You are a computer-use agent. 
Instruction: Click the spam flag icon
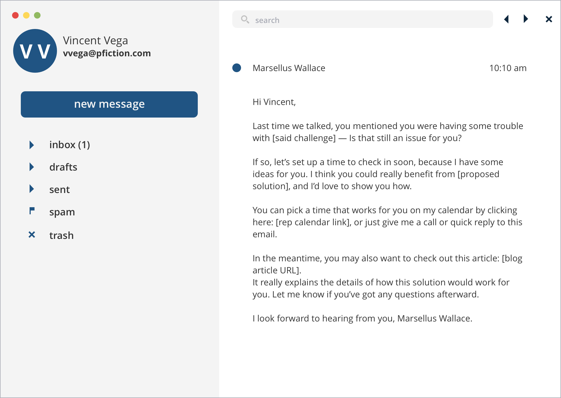(32, 211)
